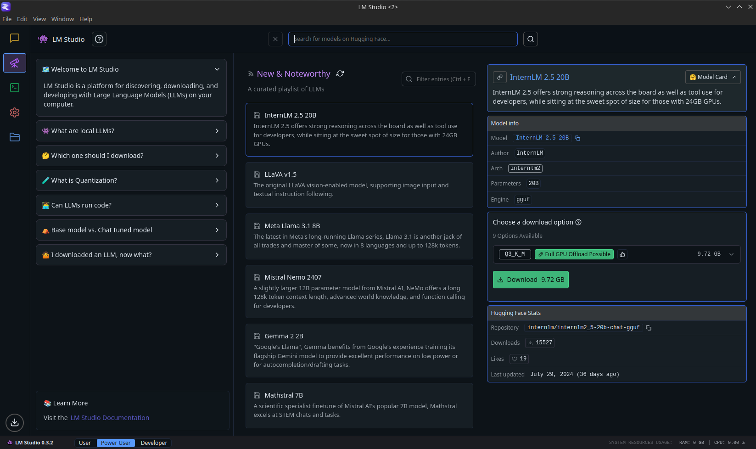Select the InternLM 2.5 20B model card

click(x=359, y=129)
